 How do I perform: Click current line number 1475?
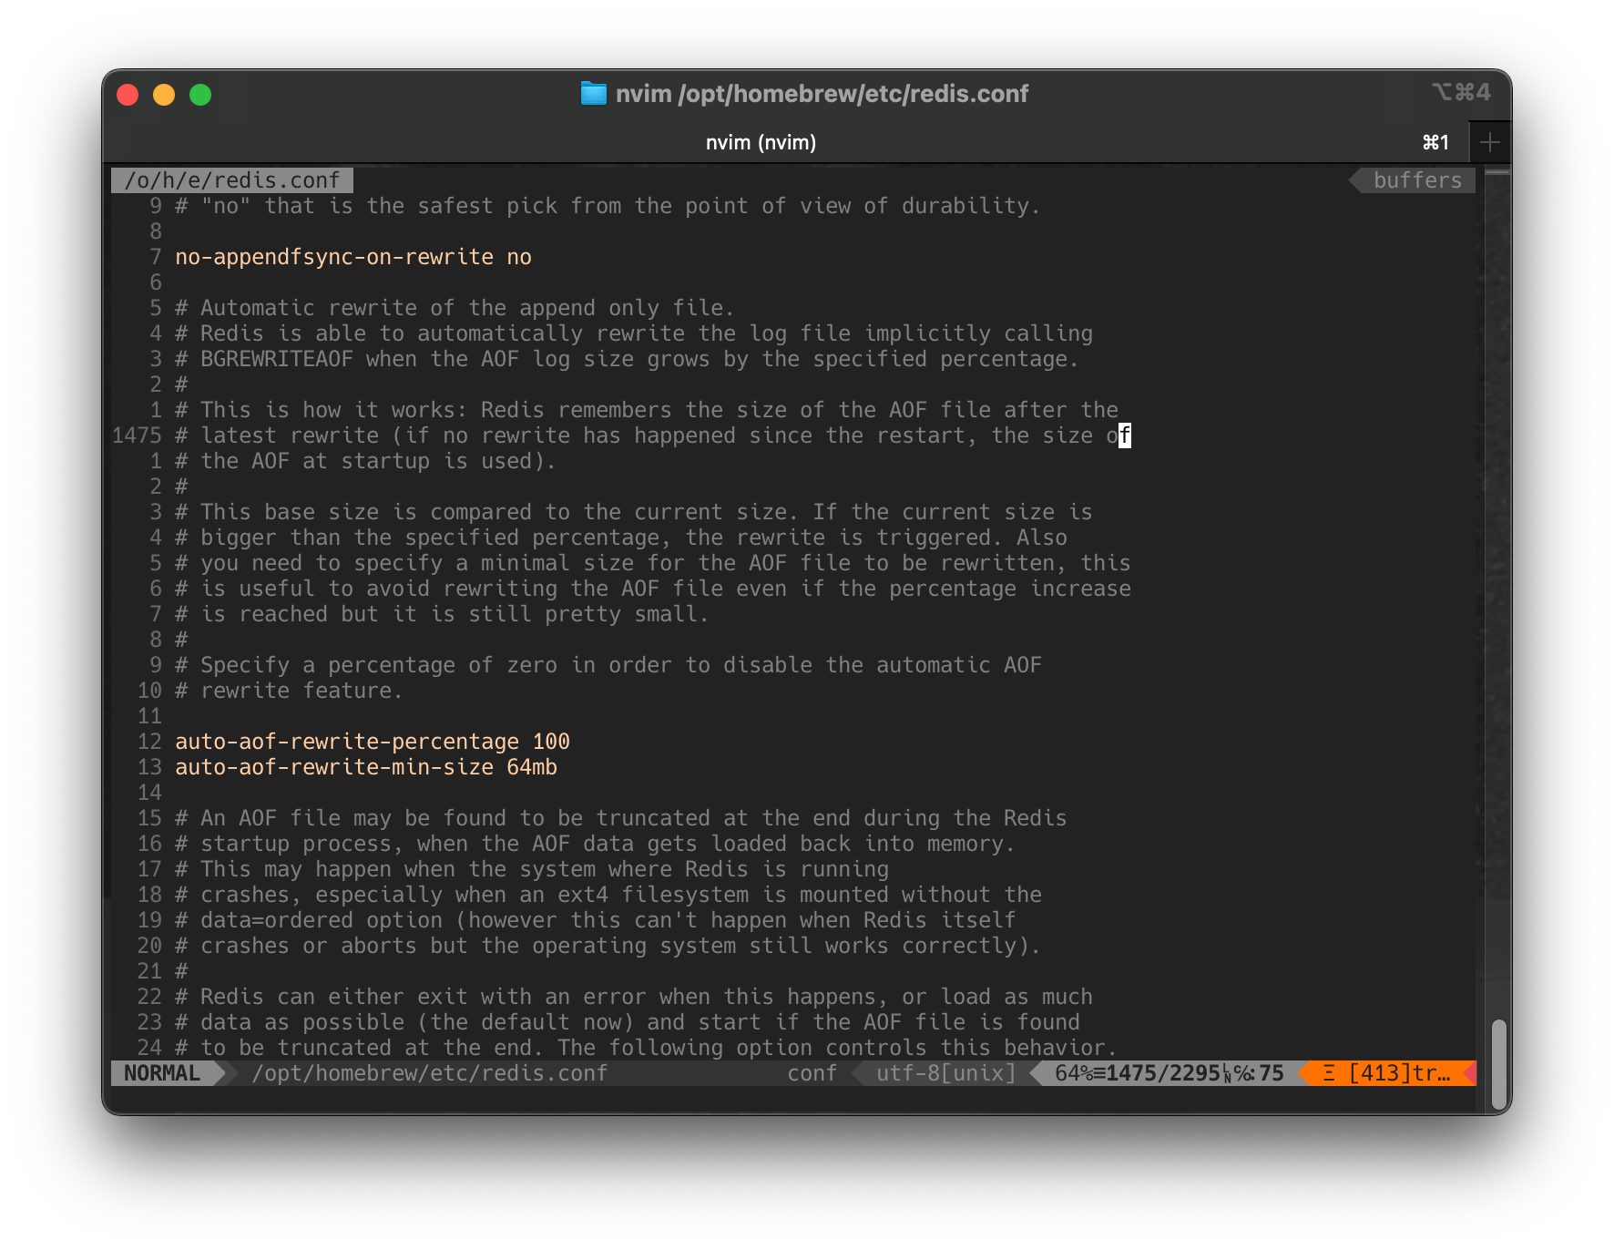[x=137, y=435]
